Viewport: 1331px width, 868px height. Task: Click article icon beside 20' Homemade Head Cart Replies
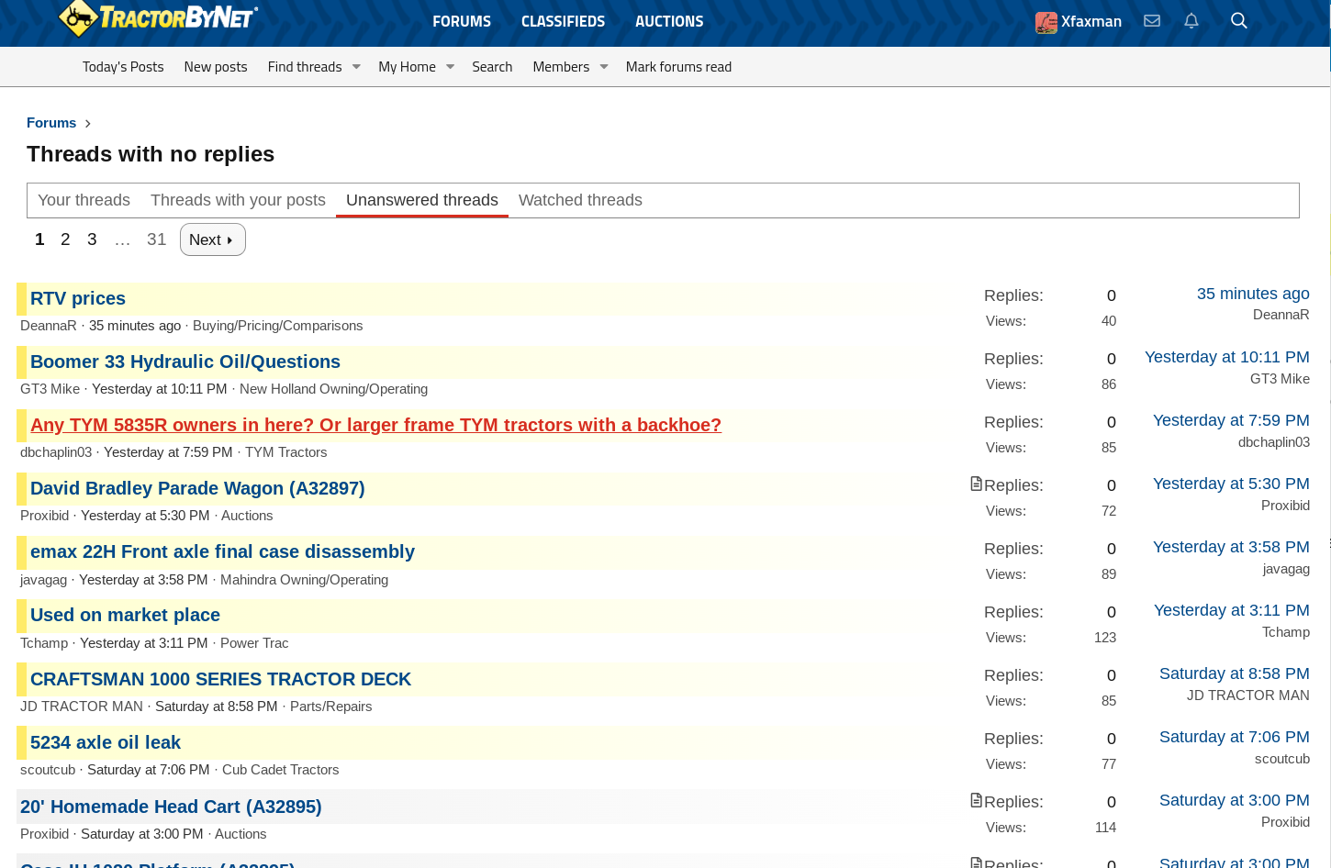coord(977,800)
